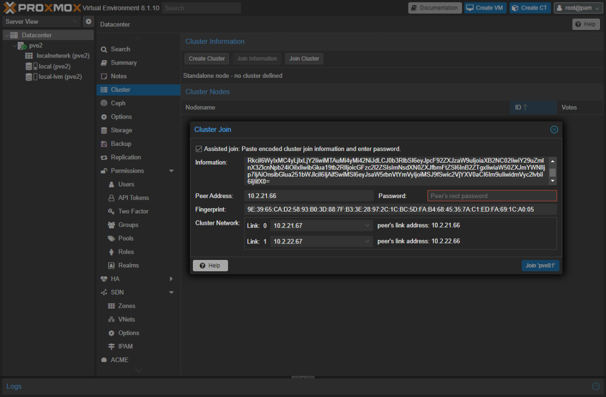Select the Cluster menu item
Viewport: 606px width, 397px height.
click(x=138, y=90)
